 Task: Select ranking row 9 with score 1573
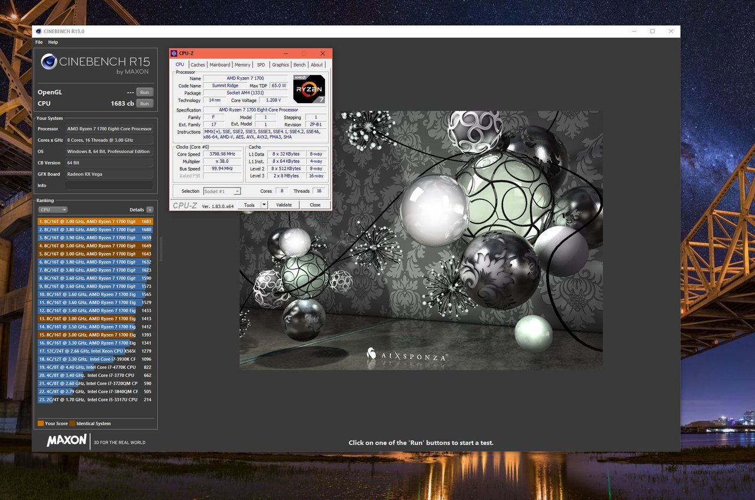96,286
